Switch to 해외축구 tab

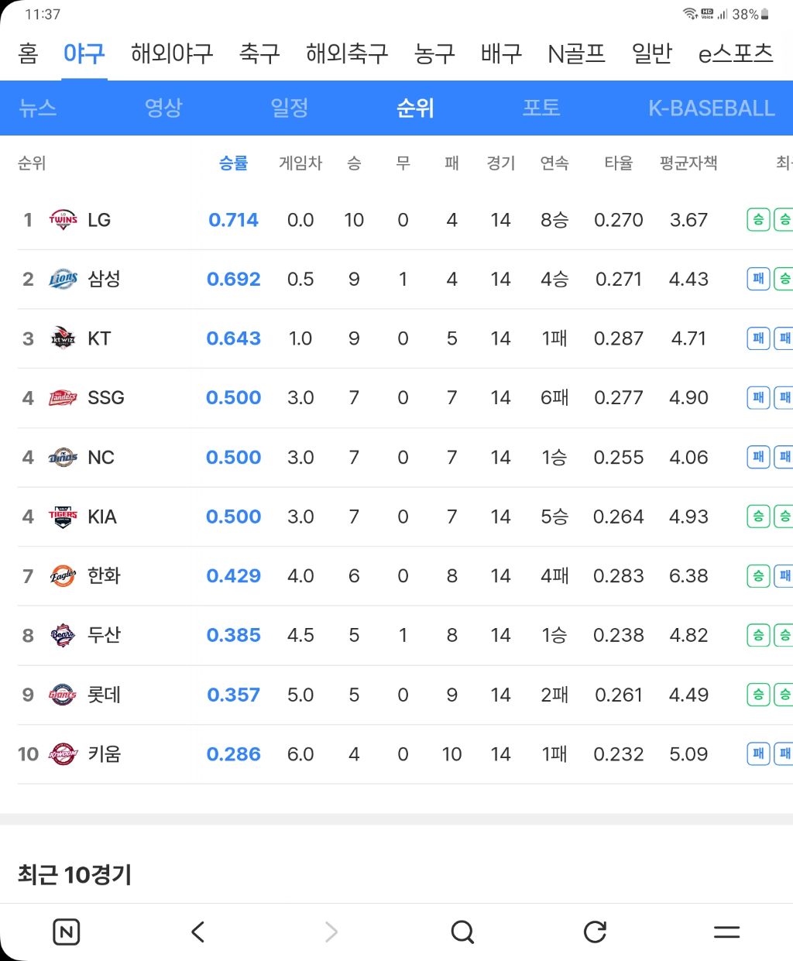[x=347, y=53]
